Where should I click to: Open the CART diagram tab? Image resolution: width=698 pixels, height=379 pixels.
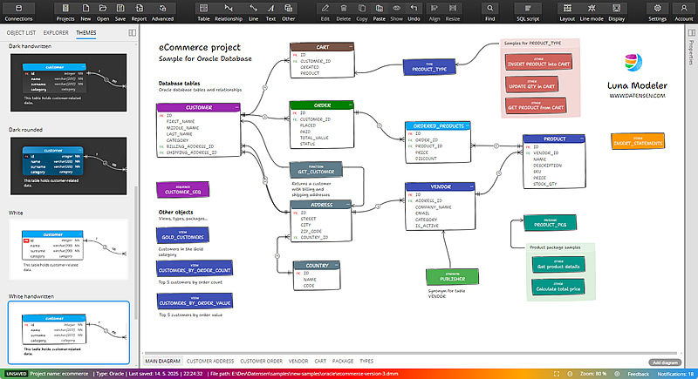click(320, 362)
